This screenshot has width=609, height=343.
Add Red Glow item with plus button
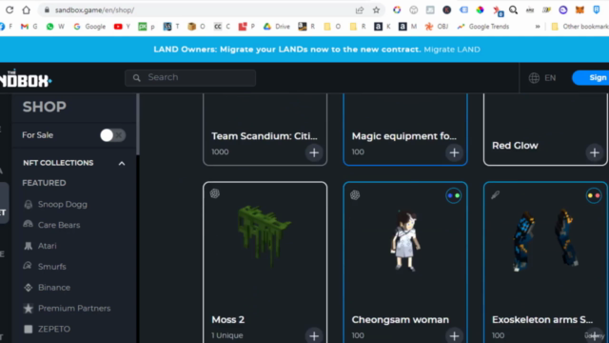(594, 152)
